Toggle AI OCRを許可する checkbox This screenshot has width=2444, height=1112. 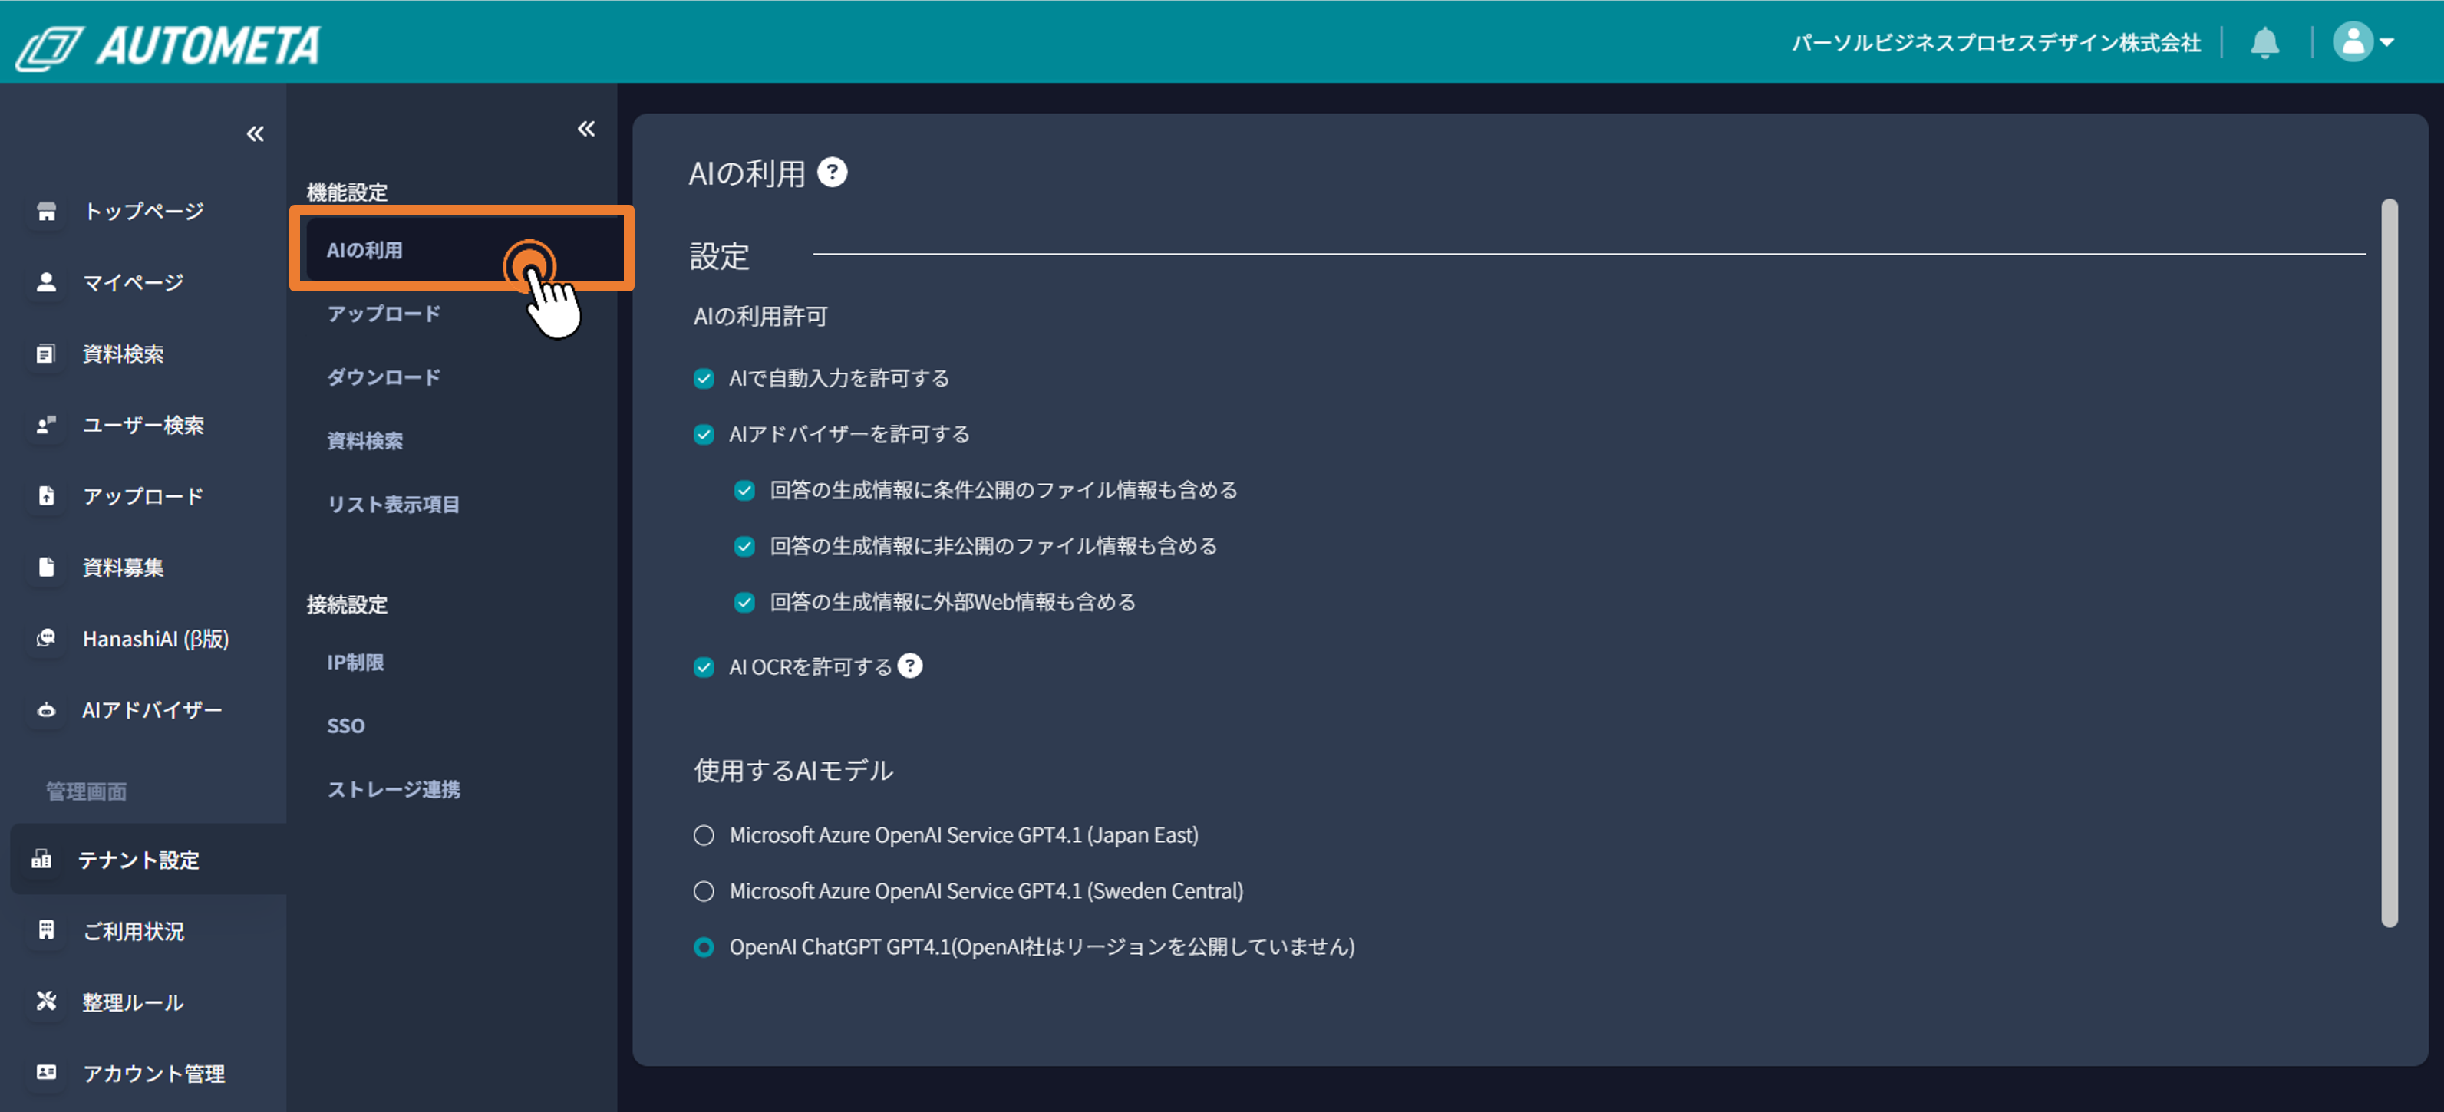click(703, 667)
